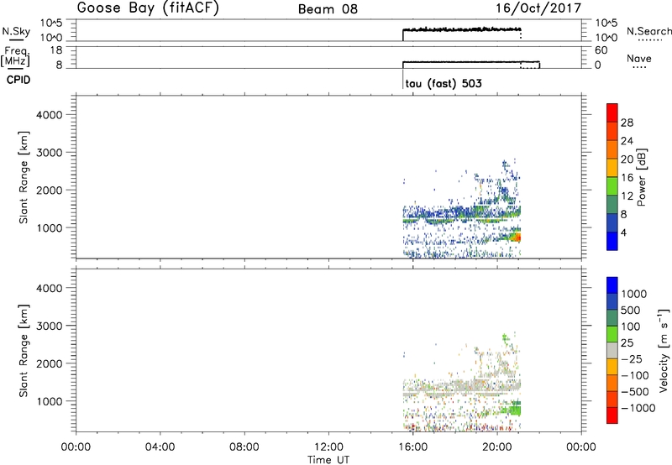Click the 'Time UT' axis title
672x465 pixels.
pyautogui.click(x=328, y=460)
